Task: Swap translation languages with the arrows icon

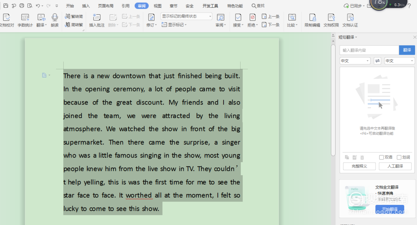Action: (x=377, y=61)
